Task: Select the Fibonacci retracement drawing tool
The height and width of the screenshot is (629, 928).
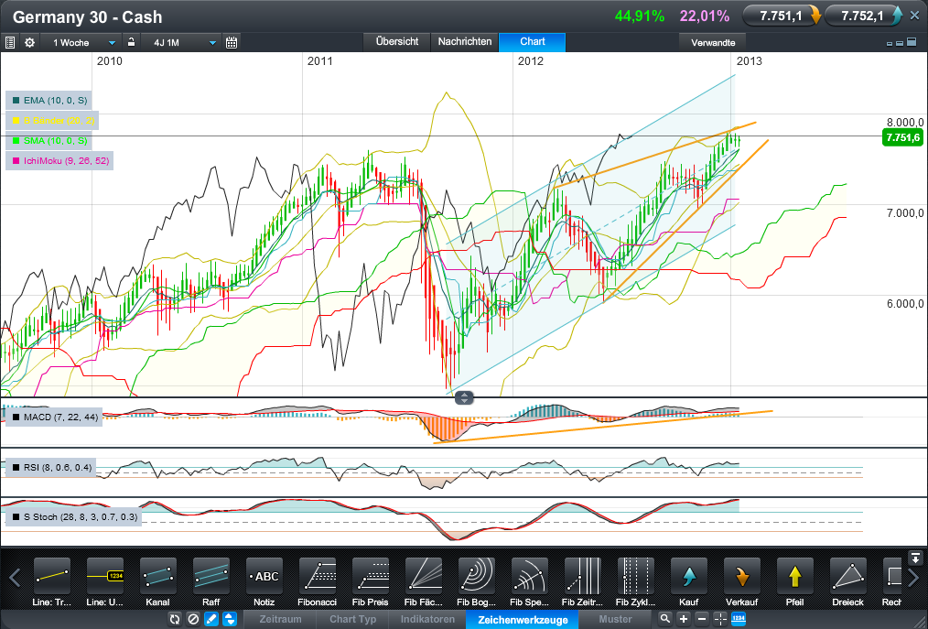Action: coord(318,578)
